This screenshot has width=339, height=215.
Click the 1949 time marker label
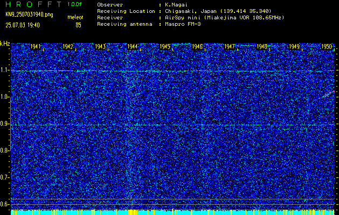click(x=294, y=47)
